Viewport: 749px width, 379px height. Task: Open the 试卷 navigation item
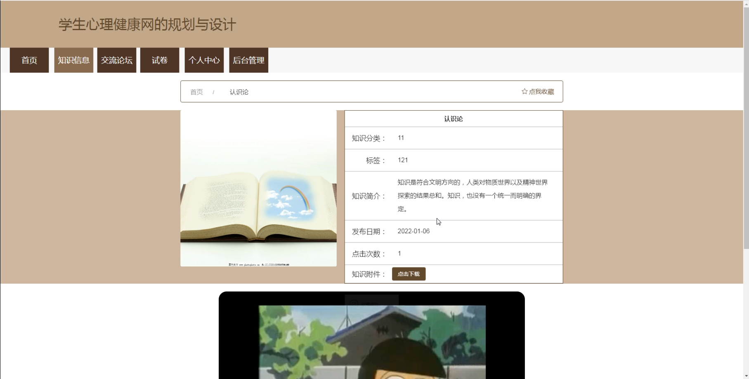tap(160, 60)
